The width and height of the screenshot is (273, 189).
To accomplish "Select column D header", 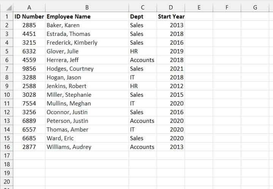I will 171,7.
